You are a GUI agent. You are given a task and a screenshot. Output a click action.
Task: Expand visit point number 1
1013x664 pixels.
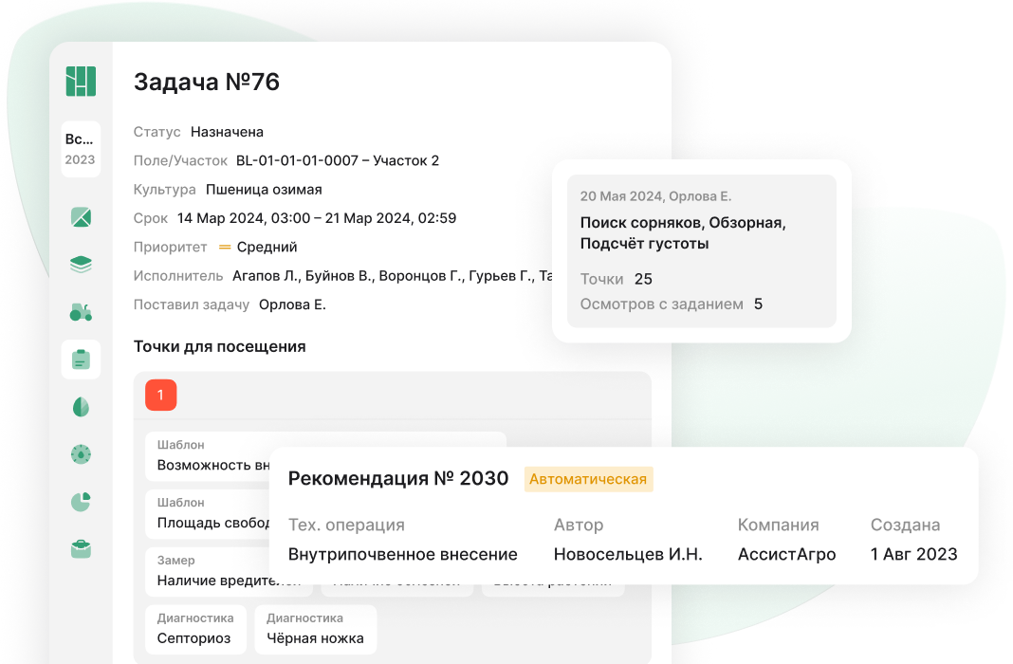(x=161, y=396)
